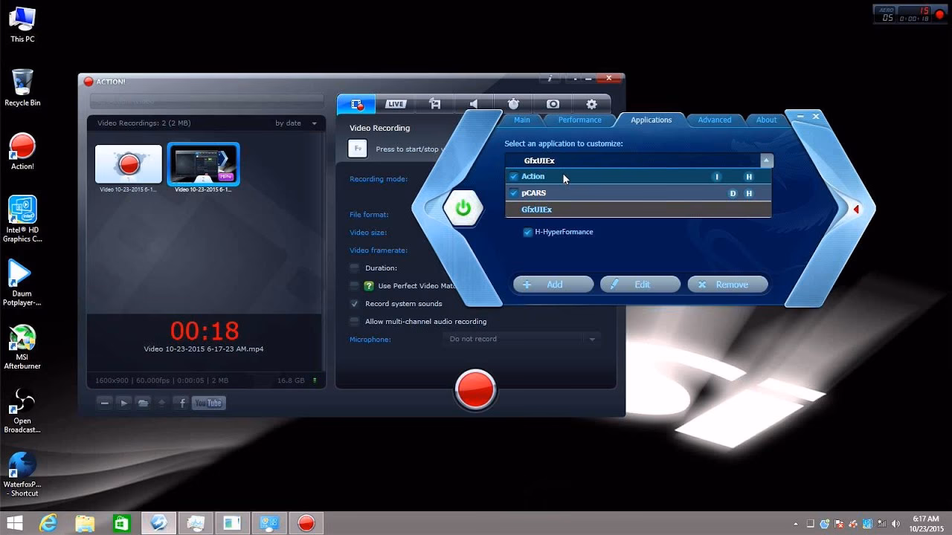Toggle the H-HyperFormance checkbox
Viewport: 952px width, 535px height.
pyautogui.click(x=528, y=232)
